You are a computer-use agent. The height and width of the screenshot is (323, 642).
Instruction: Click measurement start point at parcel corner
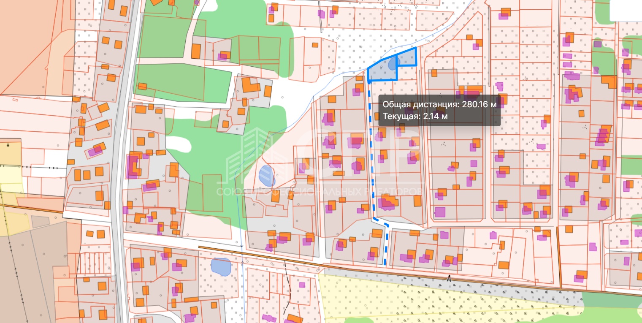[369, 81]
